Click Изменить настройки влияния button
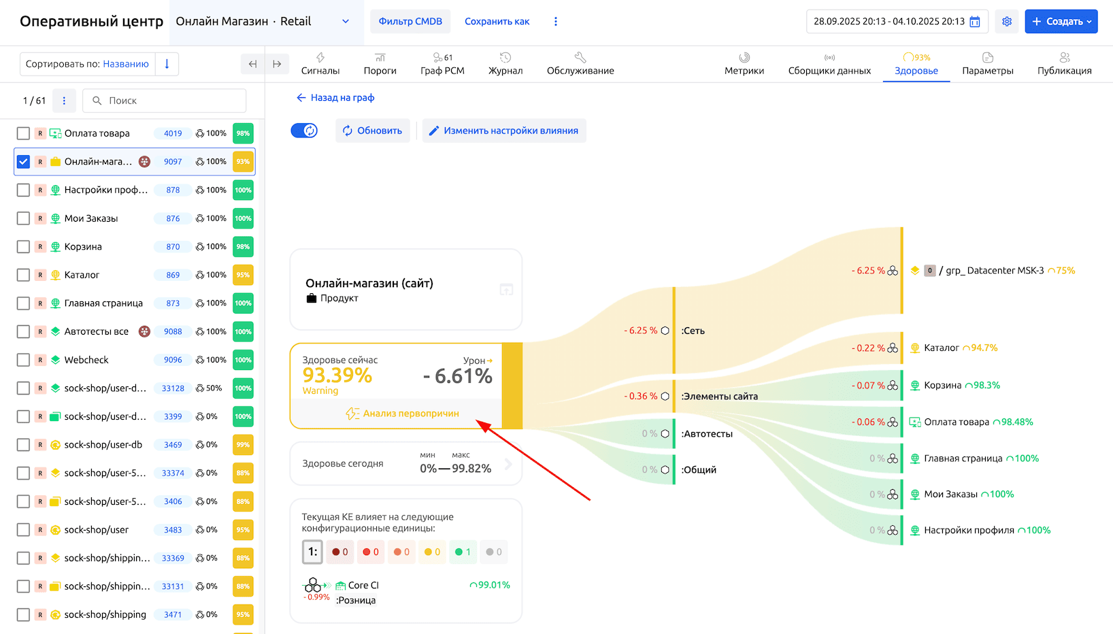The height and width of the screenshot is (634, 1113). 503,131
